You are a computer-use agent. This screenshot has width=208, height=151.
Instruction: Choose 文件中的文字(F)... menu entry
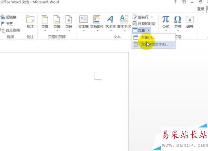pos(153,45)
